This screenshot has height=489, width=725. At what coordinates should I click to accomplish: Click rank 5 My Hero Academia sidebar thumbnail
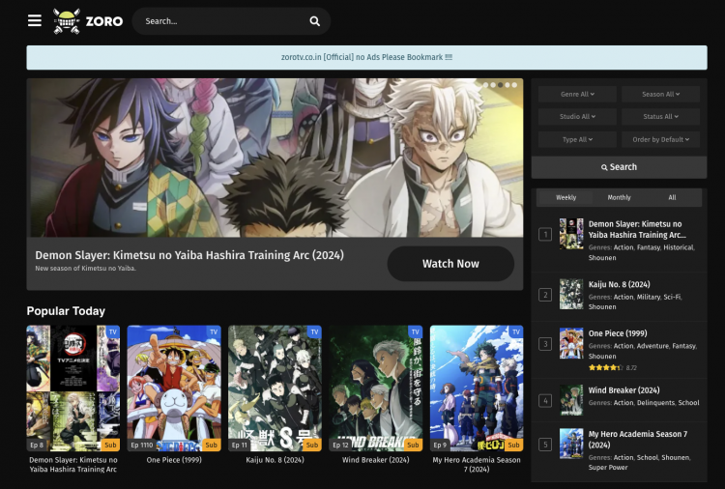point(571,444)
